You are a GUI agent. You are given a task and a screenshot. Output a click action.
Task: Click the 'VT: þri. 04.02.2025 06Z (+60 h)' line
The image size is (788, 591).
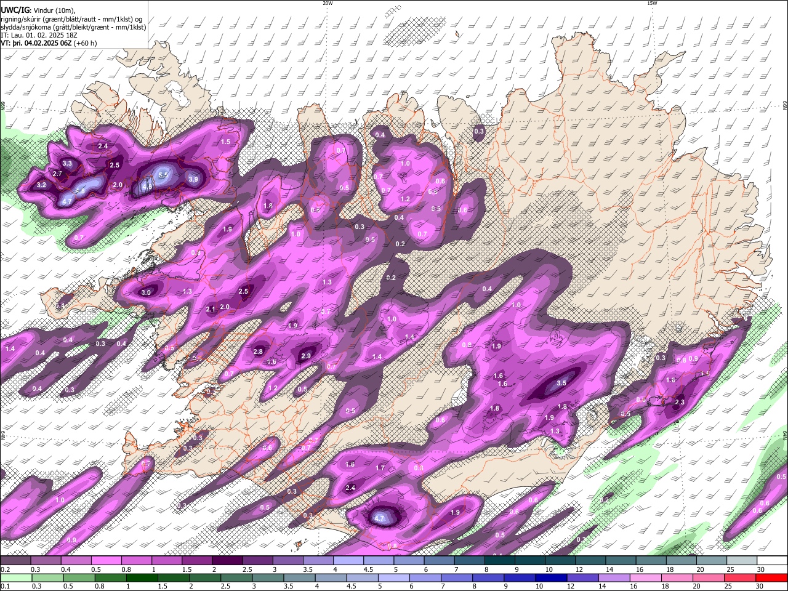click(x=49, y=43)
